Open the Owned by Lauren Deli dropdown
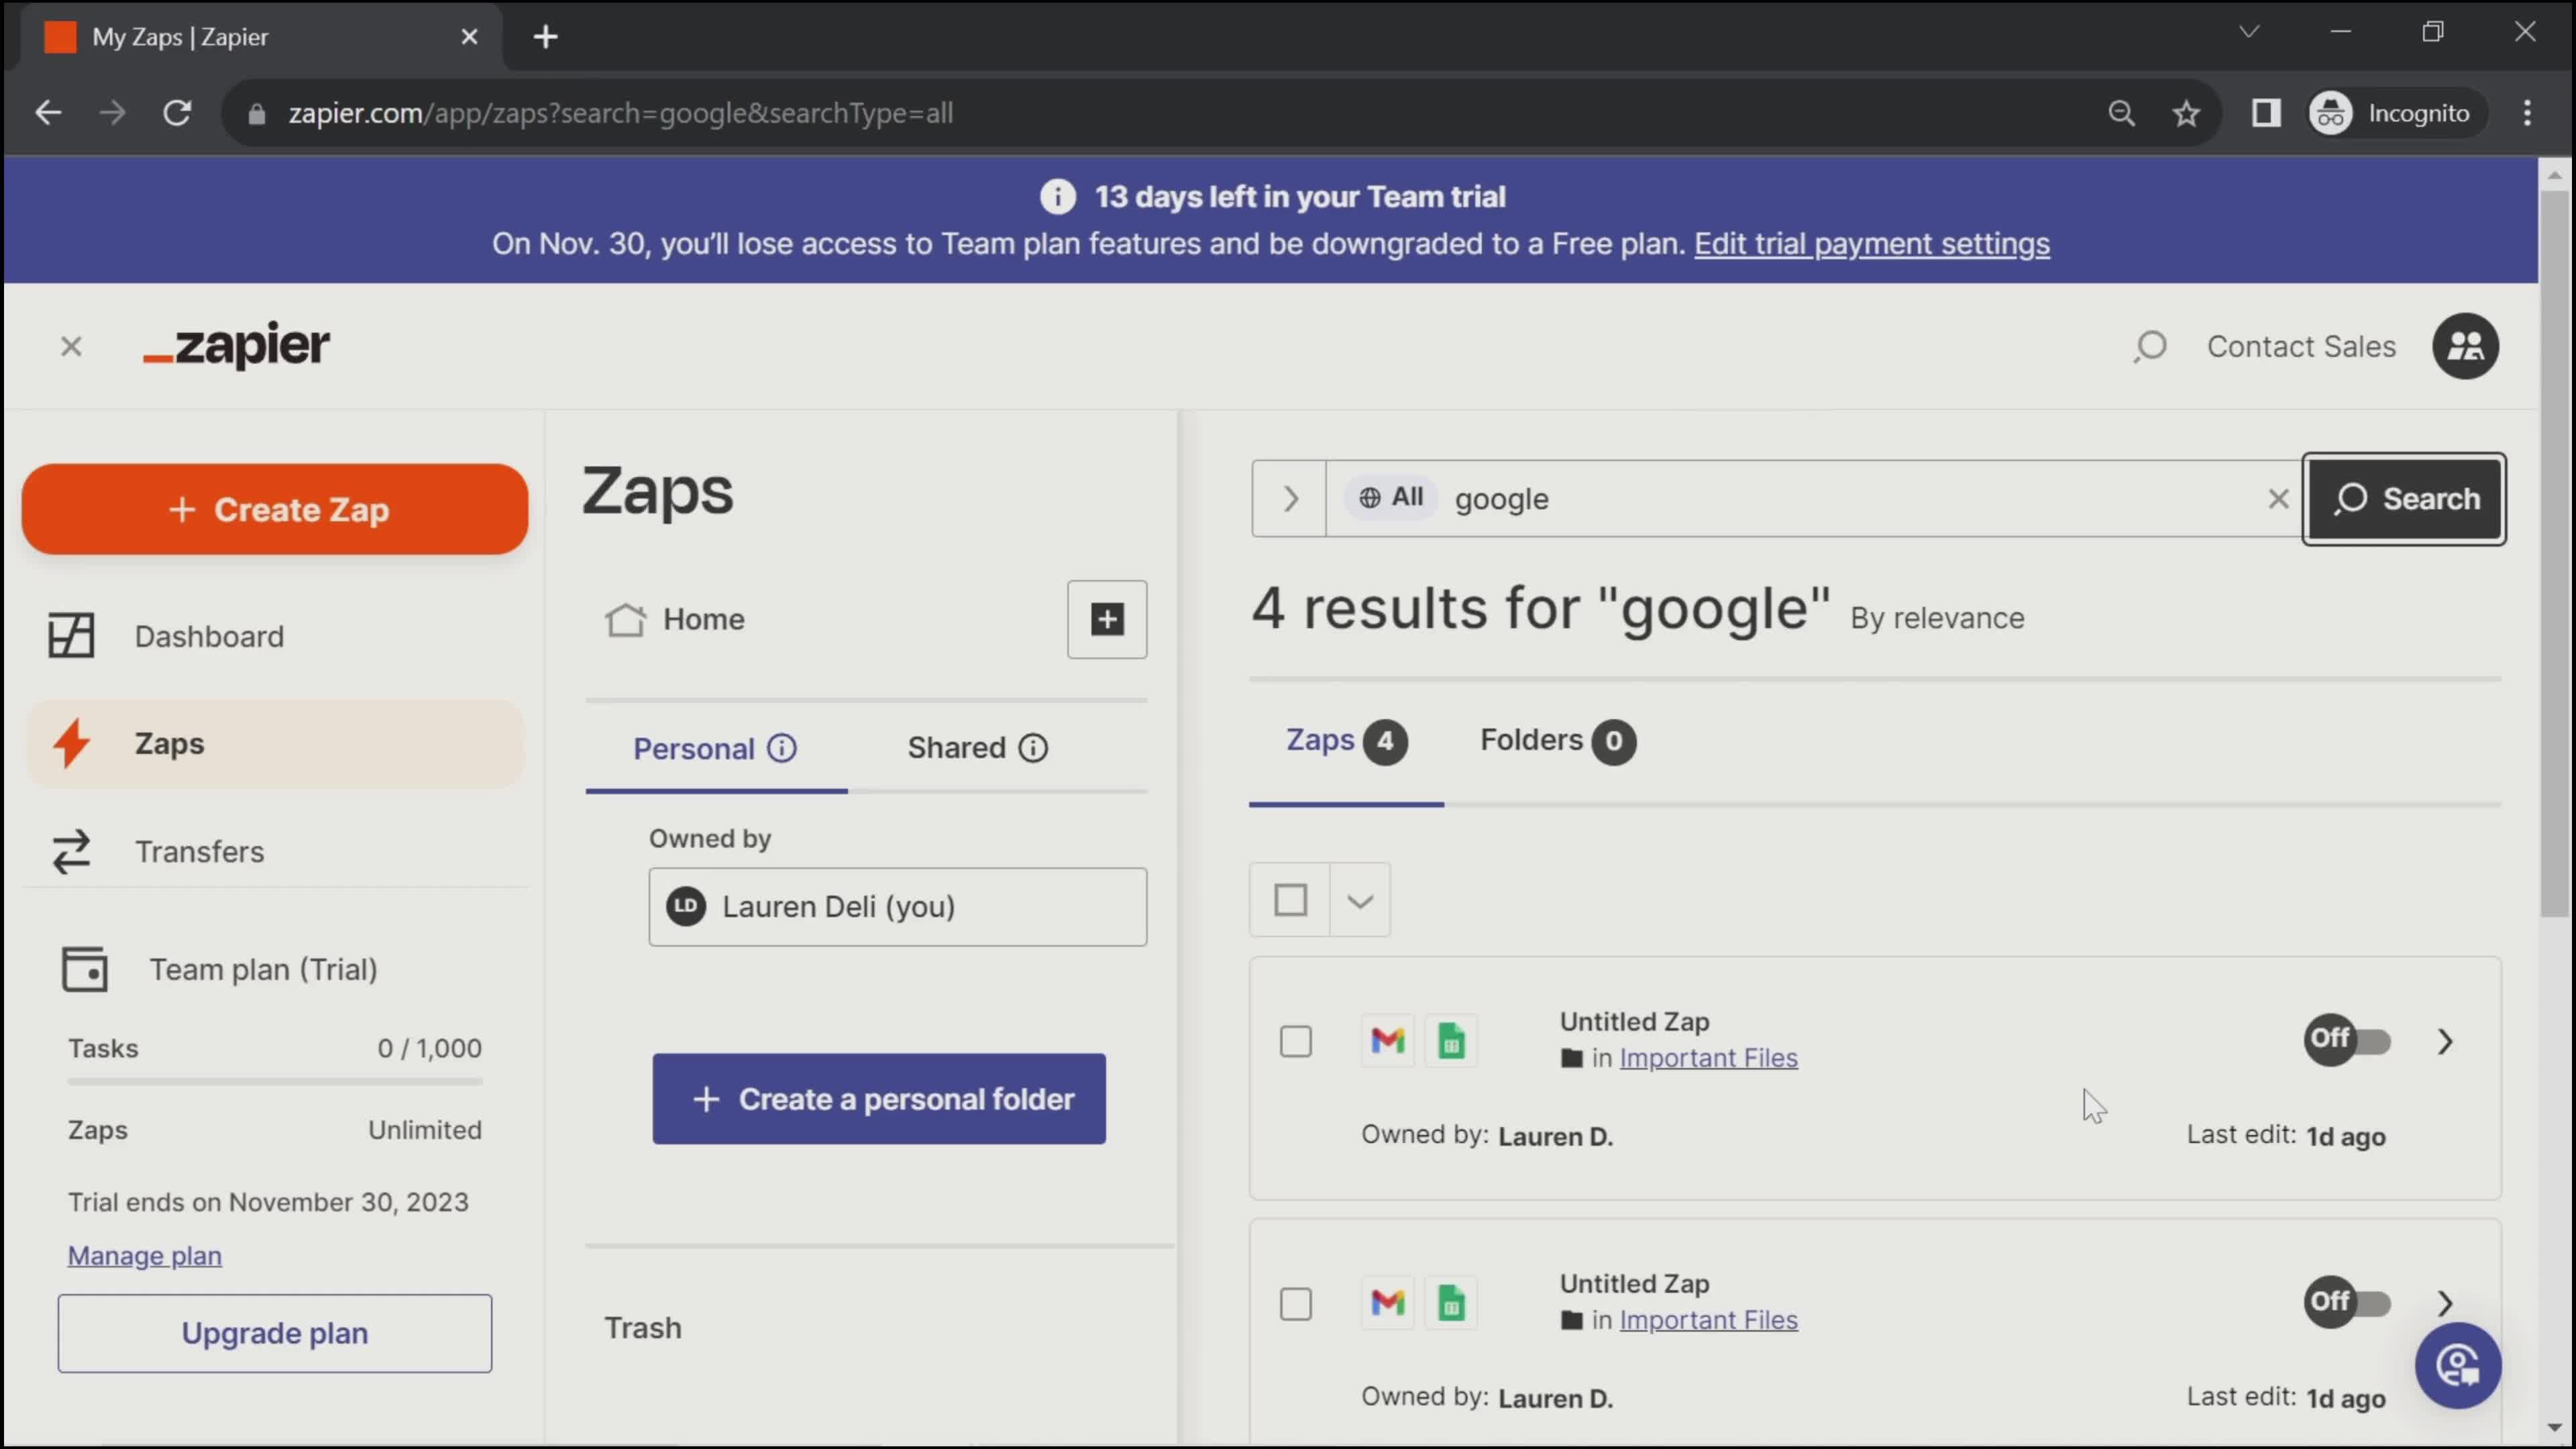 coord(897,907)
